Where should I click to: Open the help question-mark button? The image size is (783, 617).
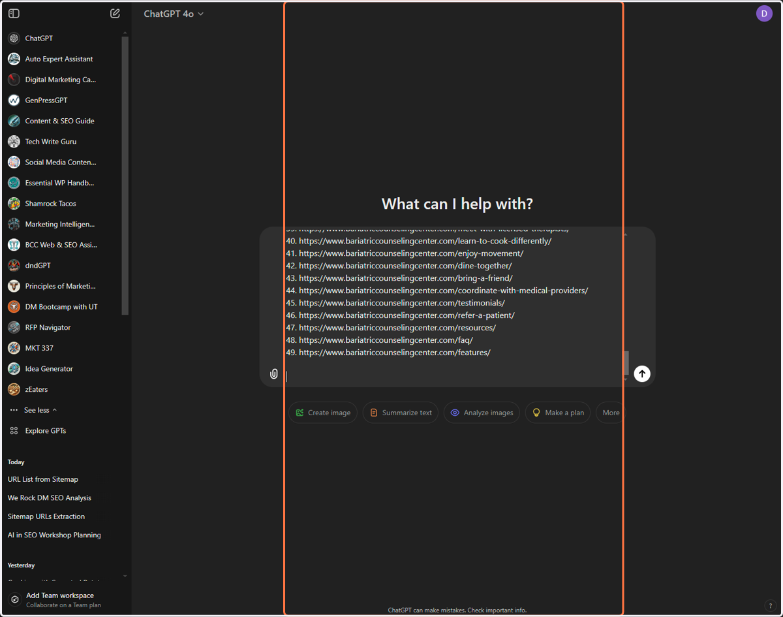771,606
